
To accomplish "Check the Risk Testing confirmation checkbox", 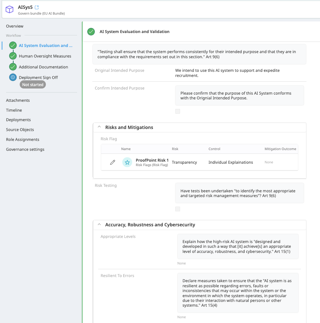I will 177,209.
